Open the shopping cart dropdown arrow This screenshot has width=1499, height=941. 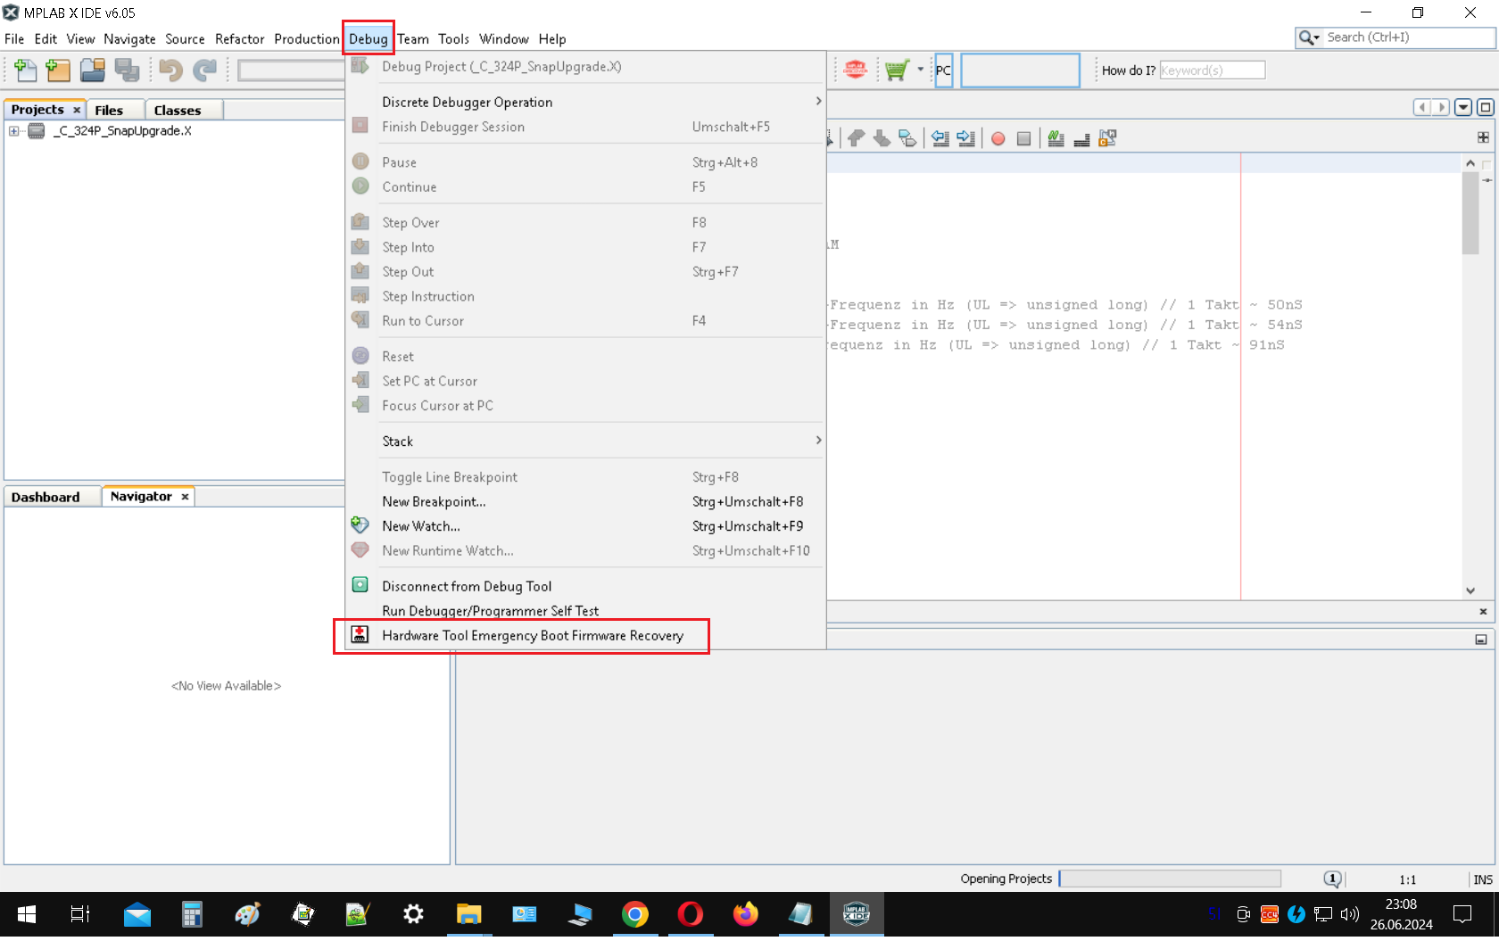[921, 70]
